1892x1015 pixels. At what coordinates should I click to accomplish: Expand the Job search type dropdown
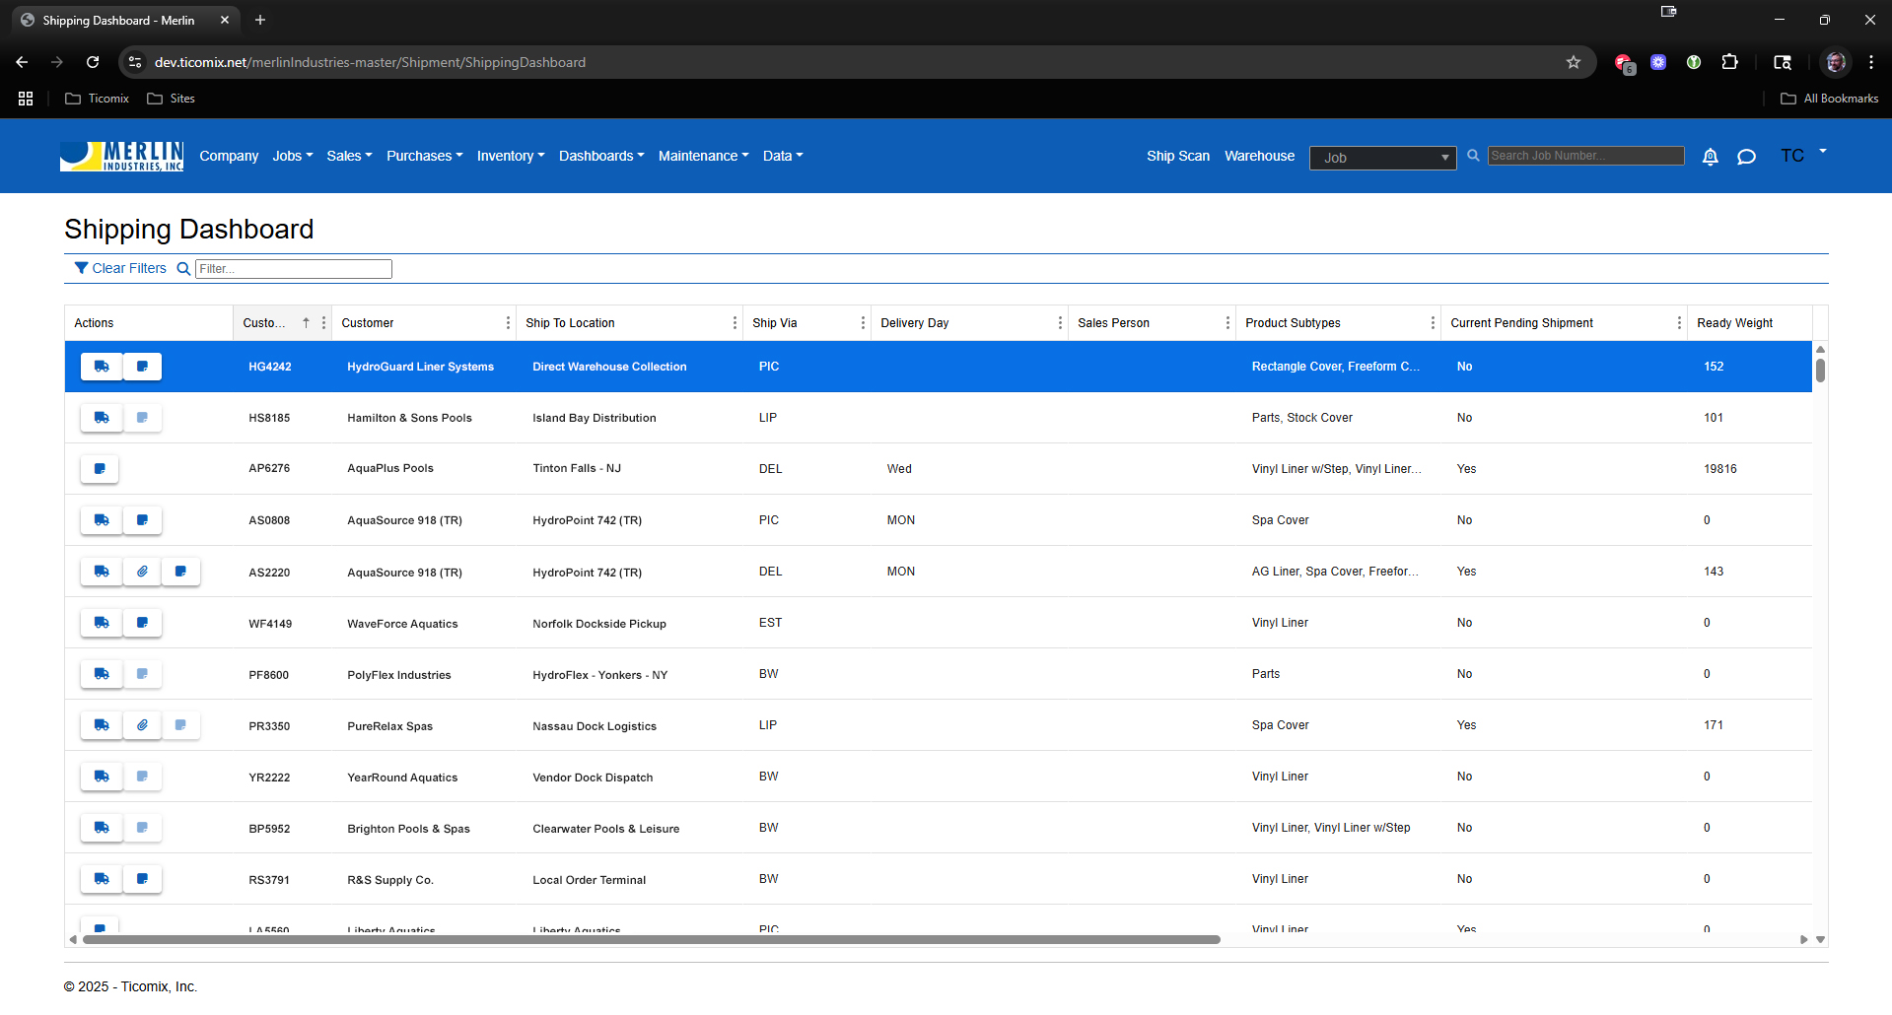[1382, 158]
